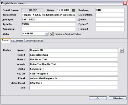Click the Plz, Ort field with Wuppertal

(x=74, y=74)
